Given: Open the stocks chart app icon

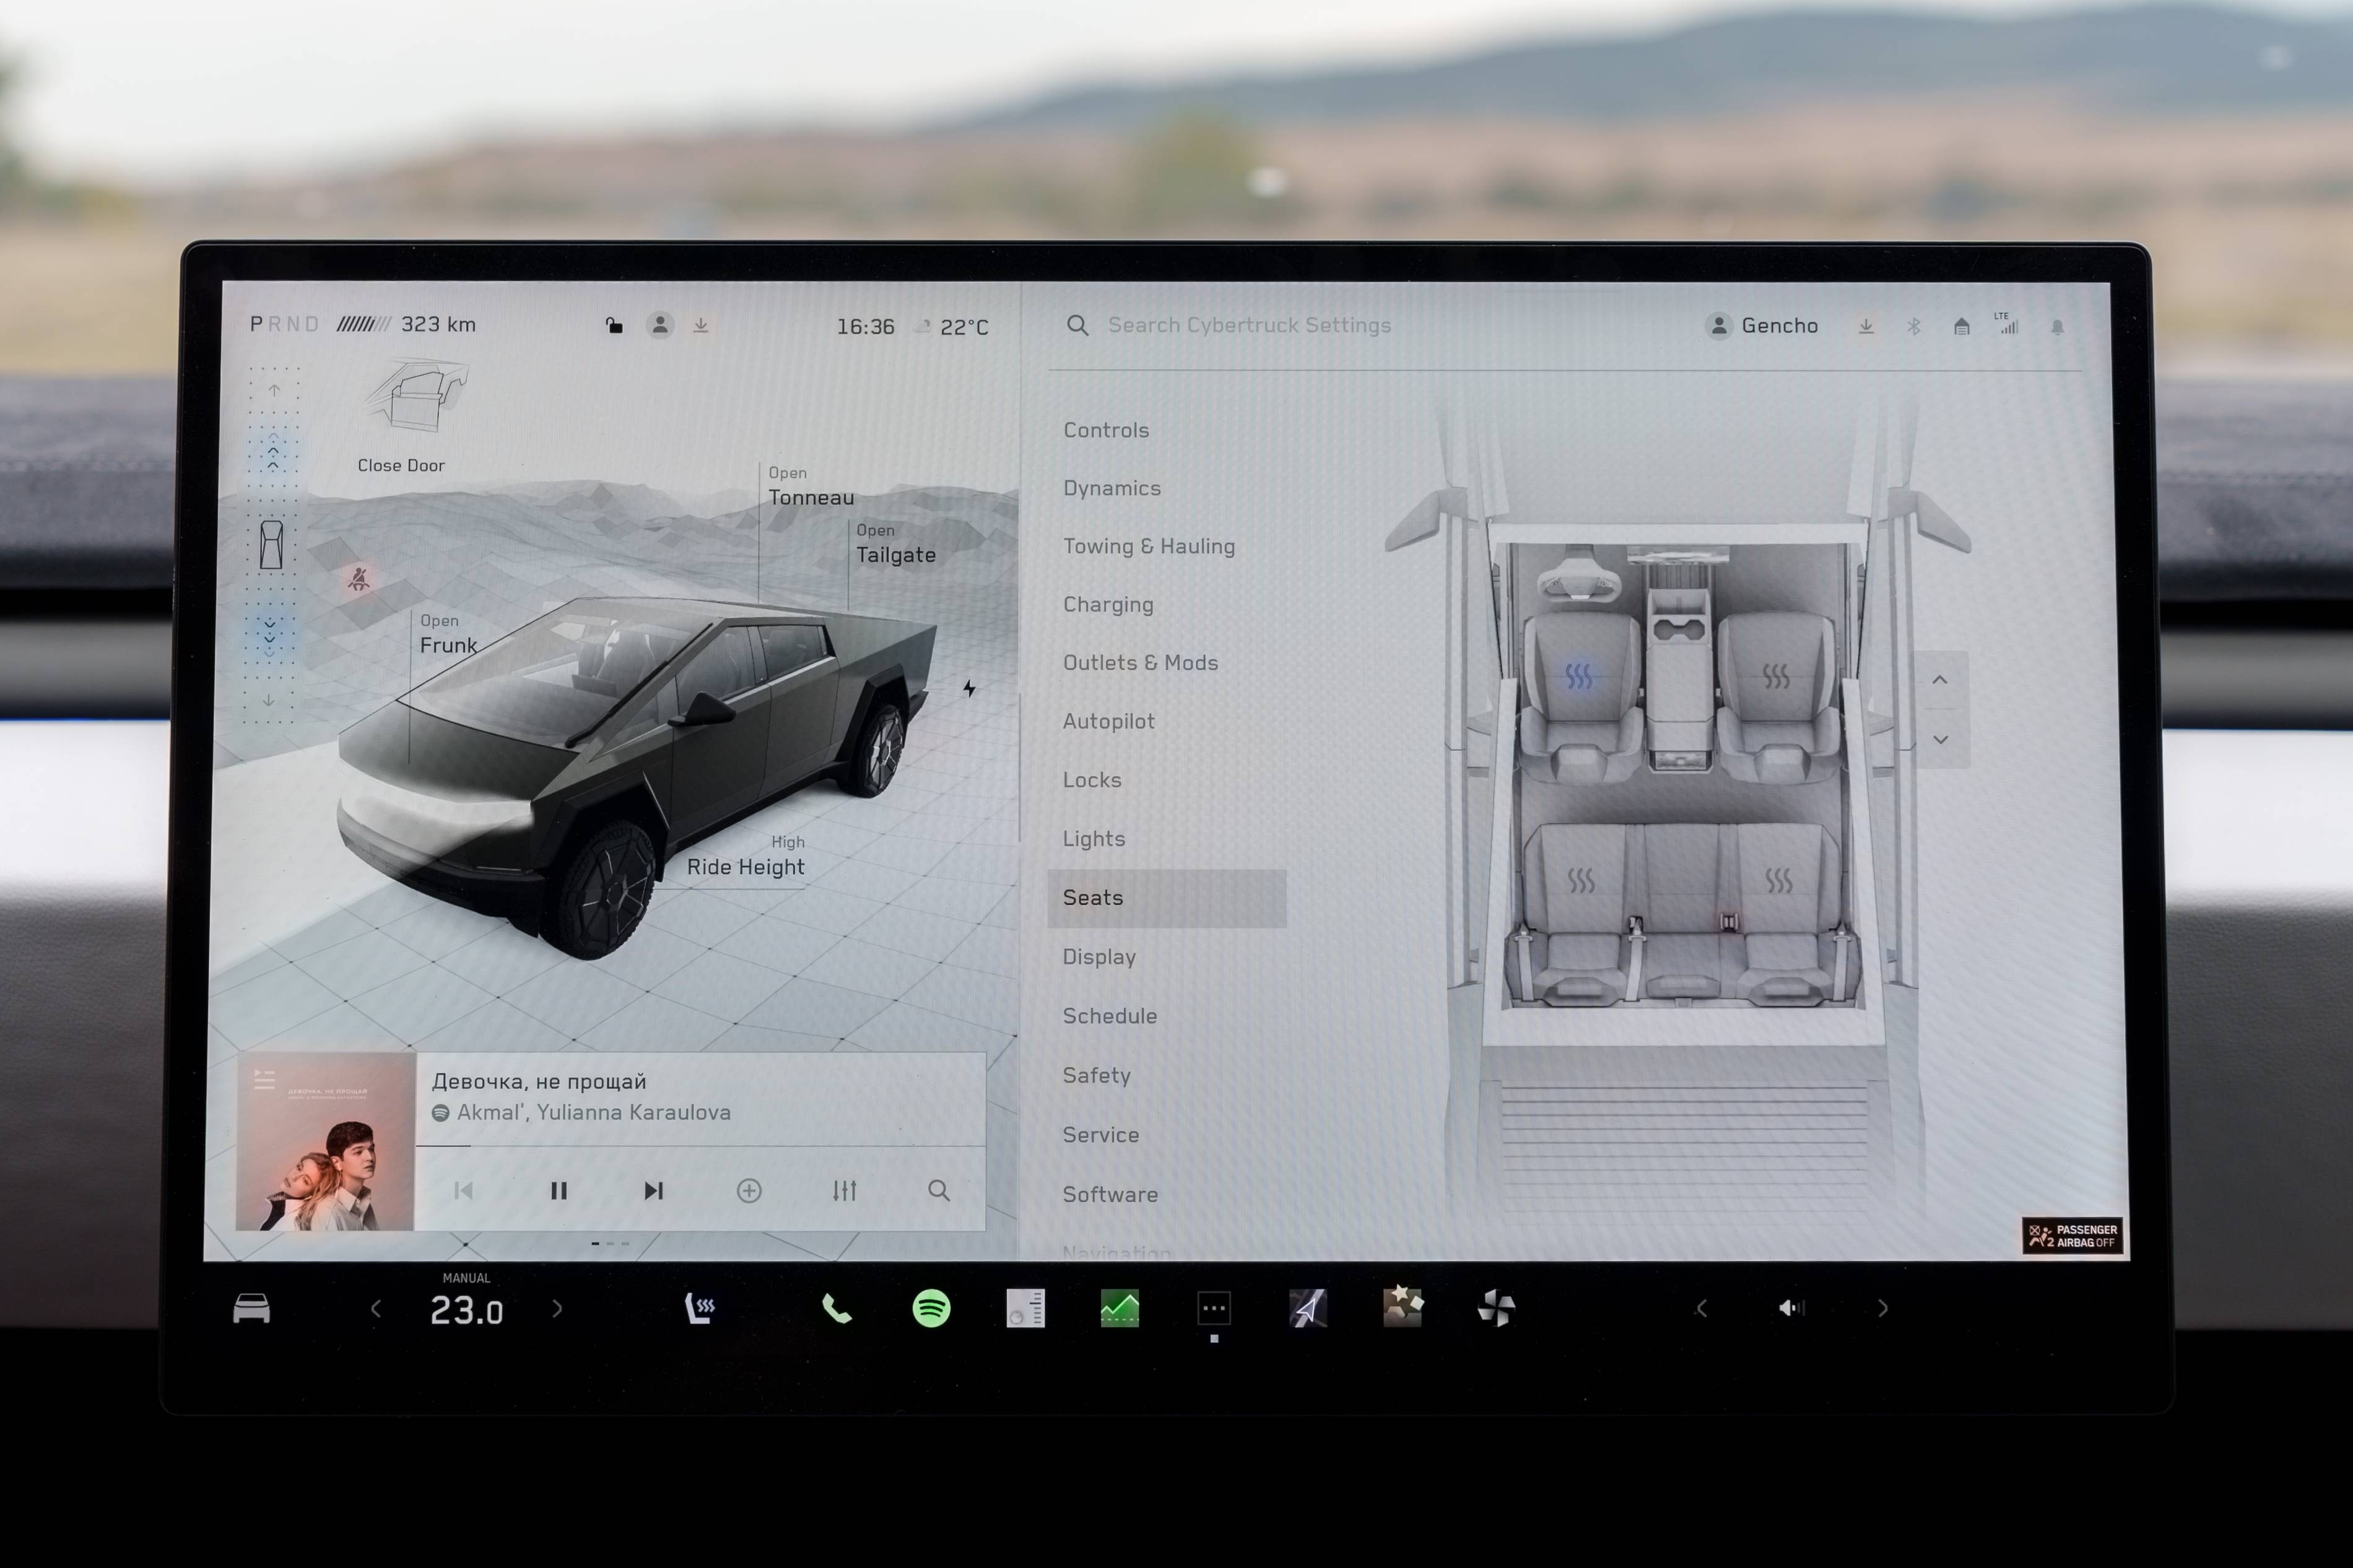Looking at the screenshot, I should pyautogui.click(x=1119, y=1308).
